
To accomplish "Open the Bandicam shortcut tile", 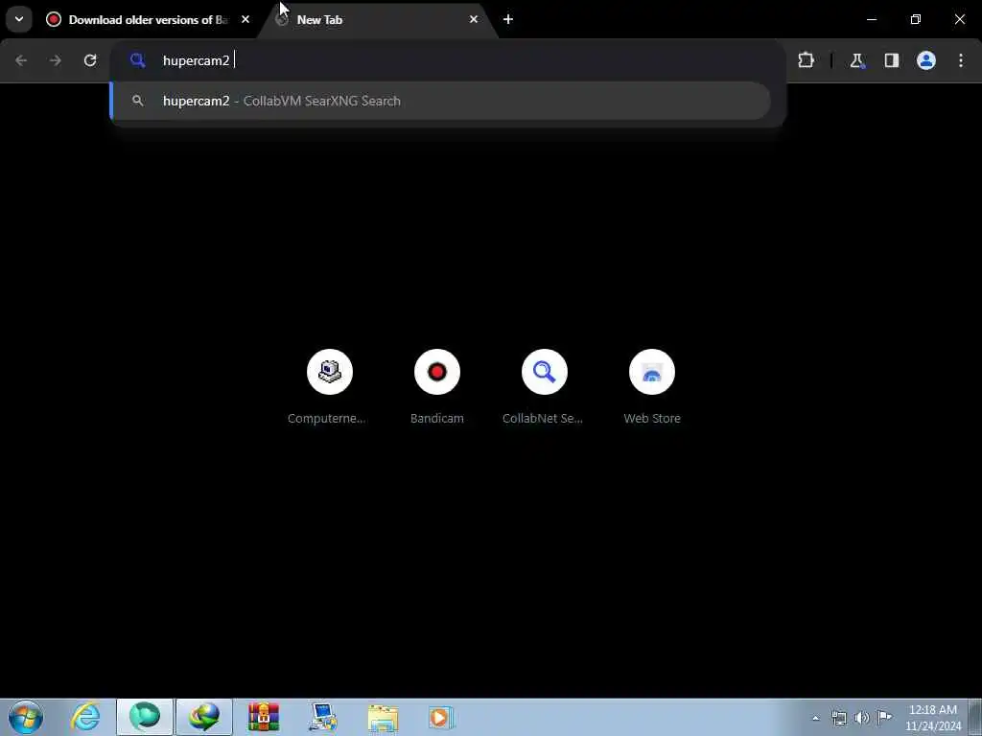I will 436,387.
